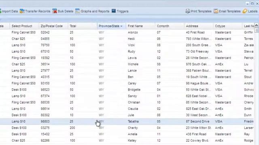This screenshot has height=145, width=259.
Task: Click last name Griffin
Action: click(x=248, y=32)
